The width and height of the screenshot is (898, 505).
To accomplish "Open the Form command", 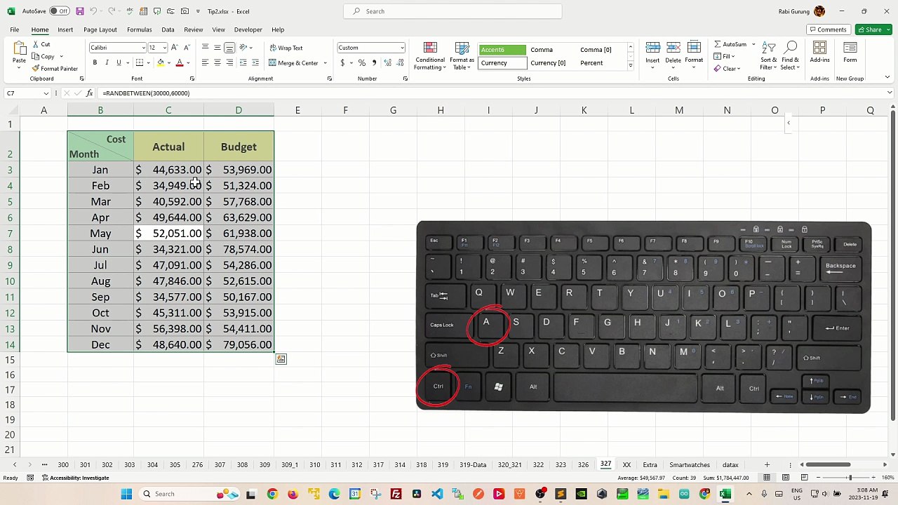I will pos(850,52).
